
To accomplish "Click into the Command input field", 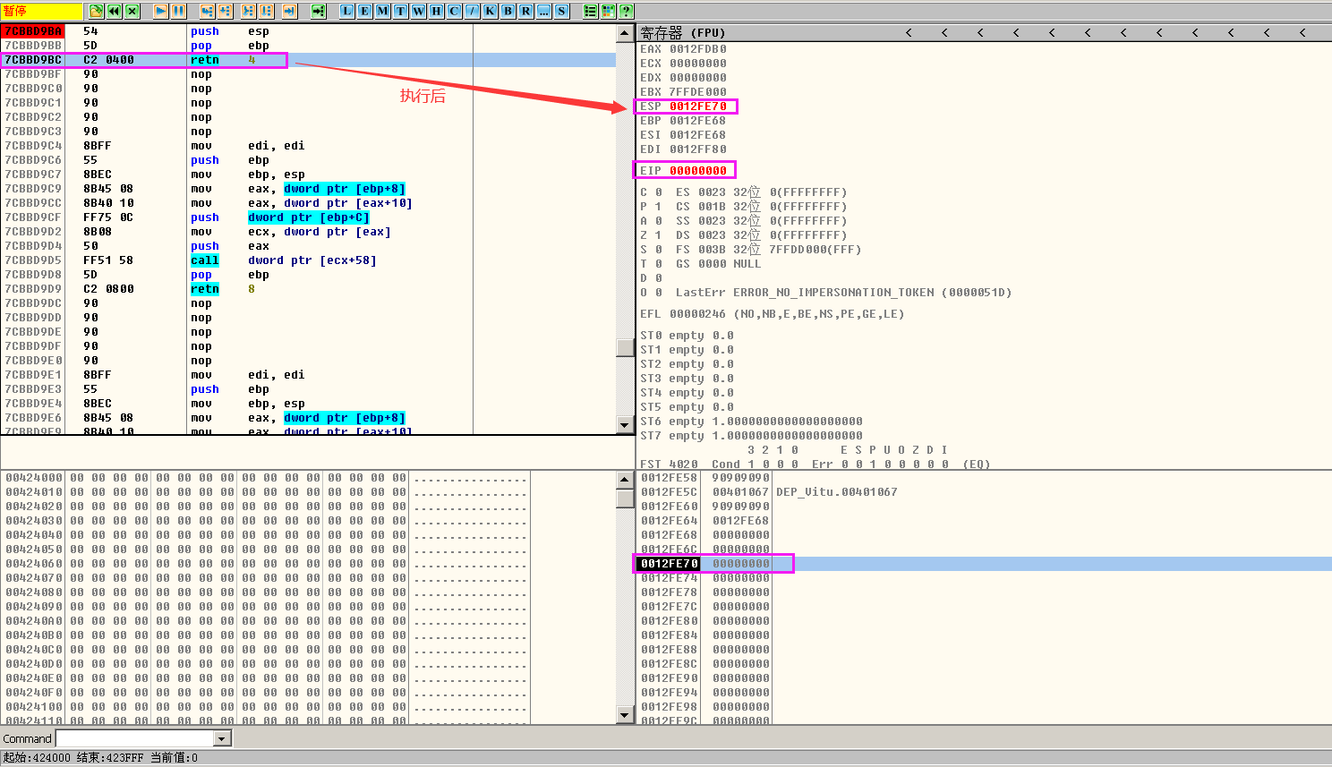I will click(134, 738).
